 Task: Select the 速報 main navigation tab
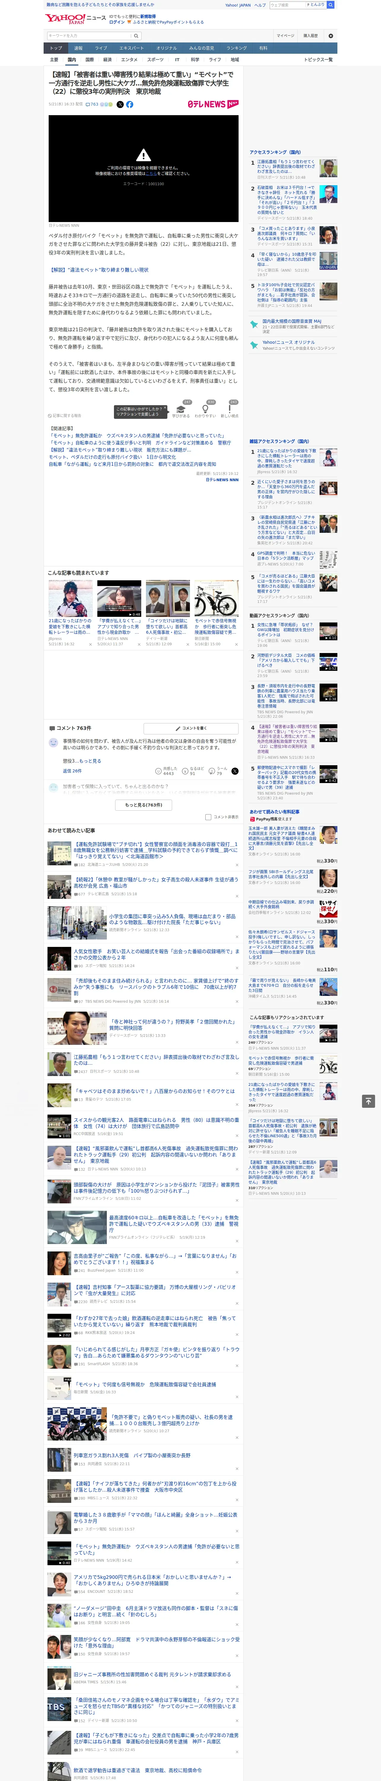point(78,48)
